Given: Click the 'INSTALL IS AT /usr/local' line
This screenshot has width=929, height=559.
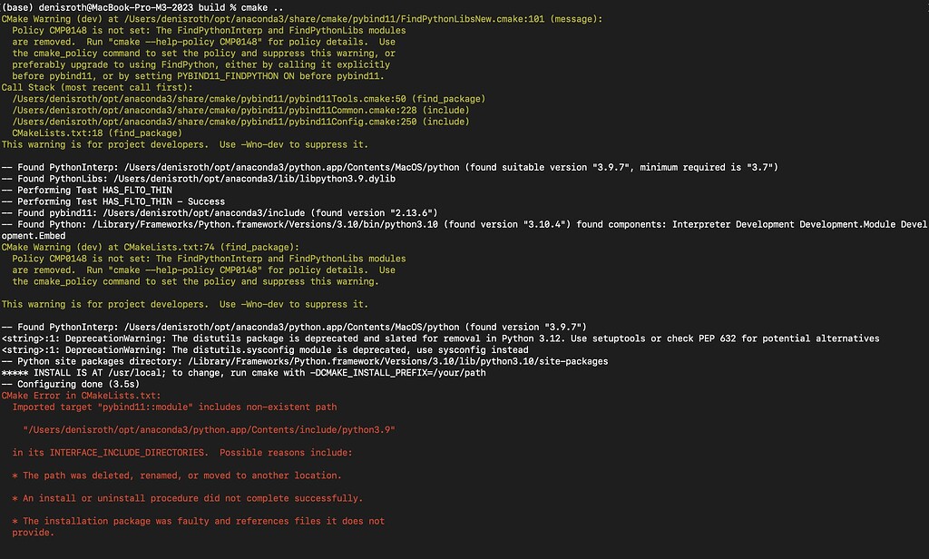Looking at the screenshot, I should click(x=243, y=373).
